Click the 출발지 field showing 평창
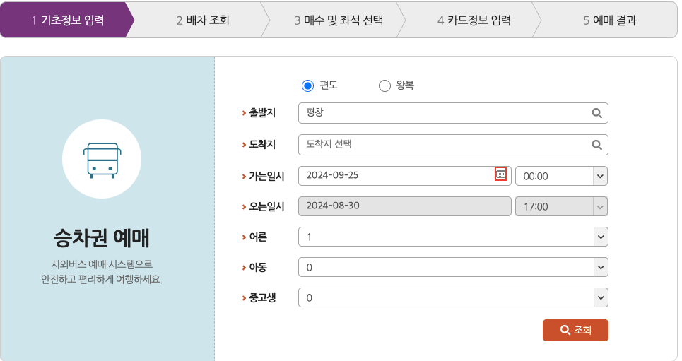The width and height of the screenshot is (682, 361). 453,113
